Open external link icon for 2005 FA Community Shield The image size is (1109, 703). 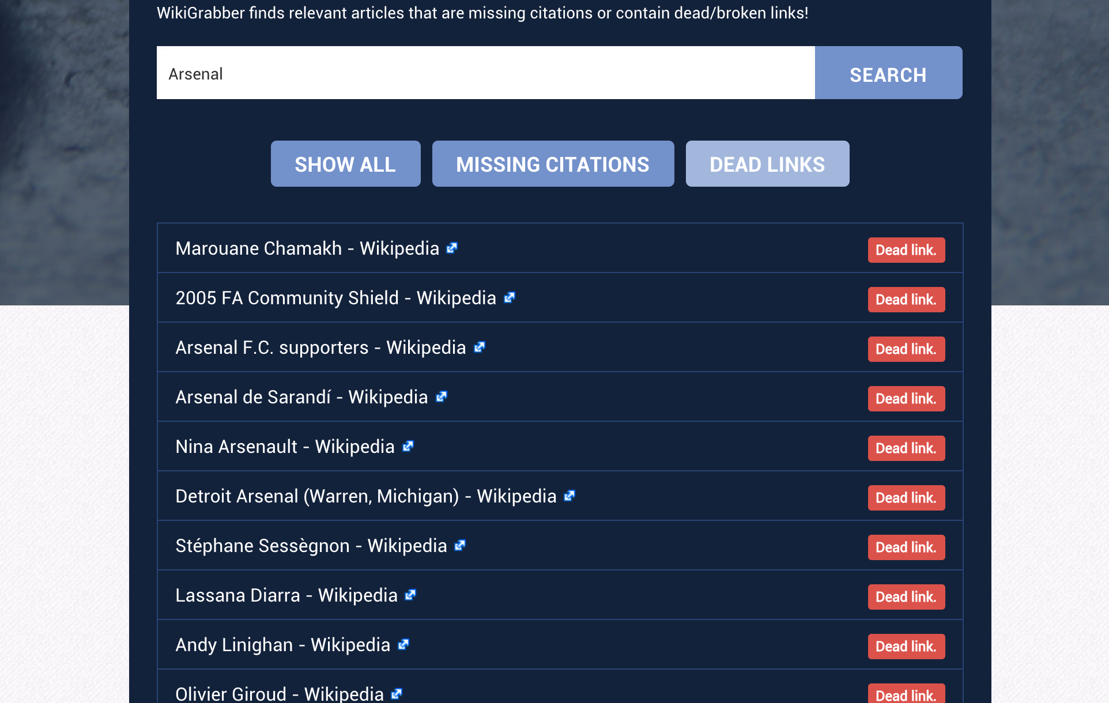pos(510,297)
